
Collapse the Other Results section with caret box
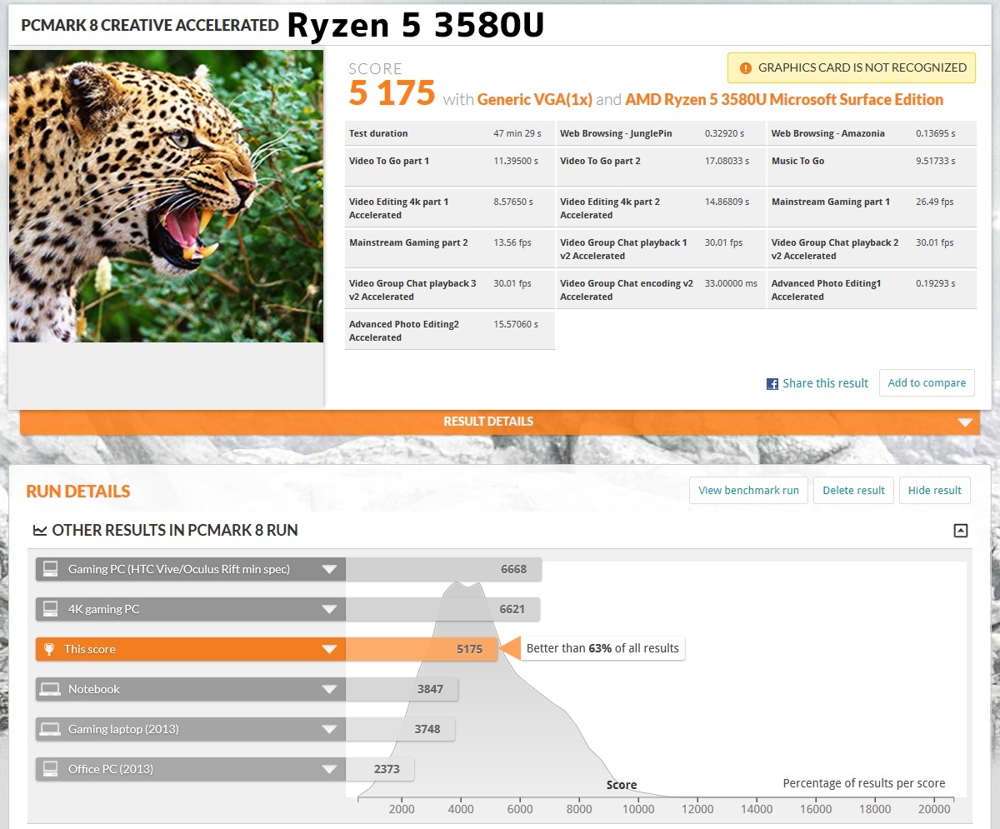click(x=961, y=530)
